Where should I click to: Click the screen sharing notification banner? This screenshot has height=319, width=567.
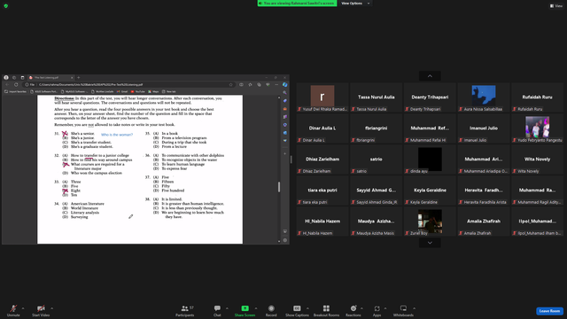click(297, 4)
